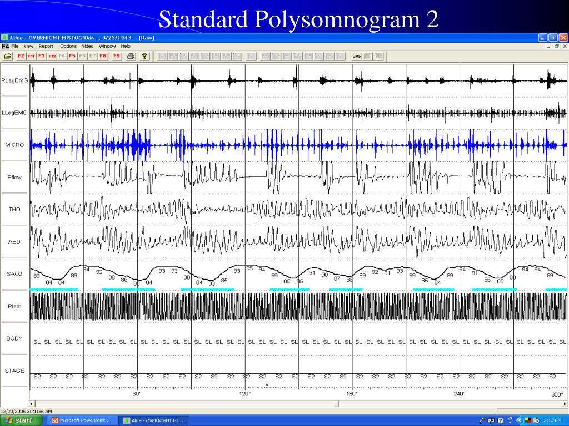The width and height of the screenshot is (569, 426).
Task: Select the SAO2 channel label
Action: coord(14,274)
